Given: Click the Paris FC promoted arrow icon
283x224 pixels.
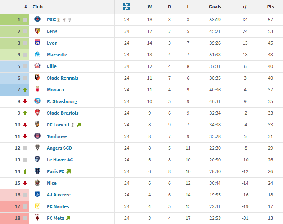Looking at the screenshot, I should tap(69, 171).
